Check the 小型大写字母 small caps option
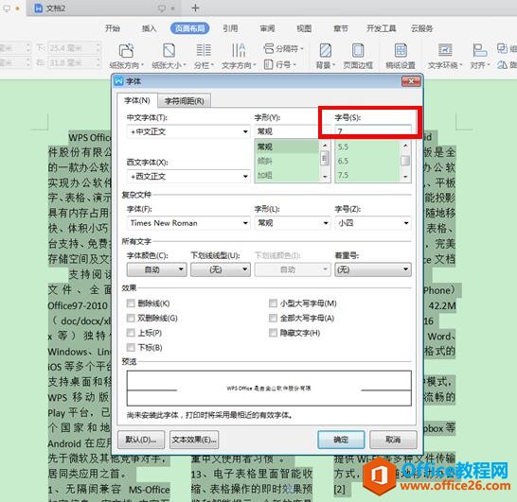 click(x=273, y=303)
